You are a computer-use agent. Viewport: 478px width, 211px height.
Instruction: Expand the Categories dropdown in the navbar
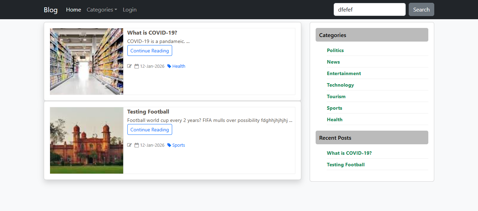[x=102, y=10]
